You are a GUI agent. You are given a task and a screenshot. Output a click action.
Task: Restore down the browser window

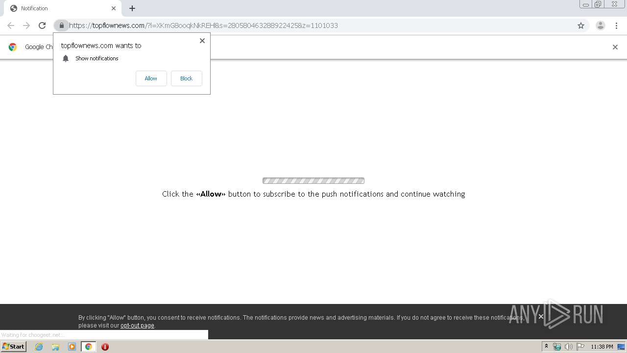pyautogui.click(x=598, y=4)
